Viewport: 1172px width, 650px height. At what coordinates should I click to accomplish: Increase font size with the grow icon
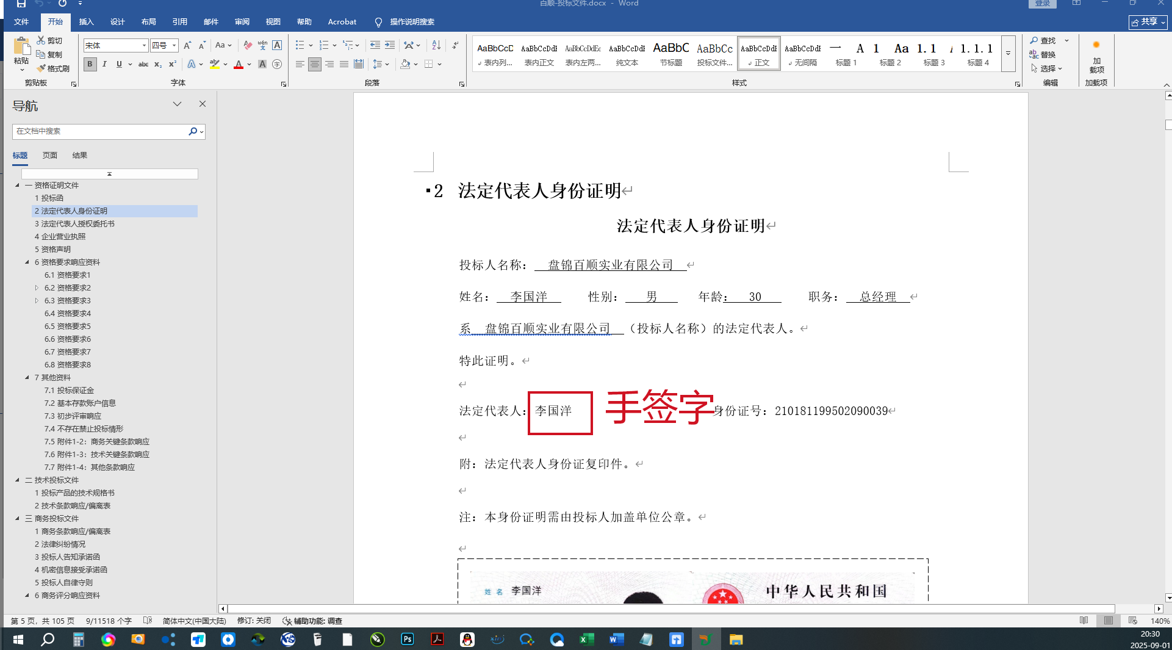tap(187, 45)
